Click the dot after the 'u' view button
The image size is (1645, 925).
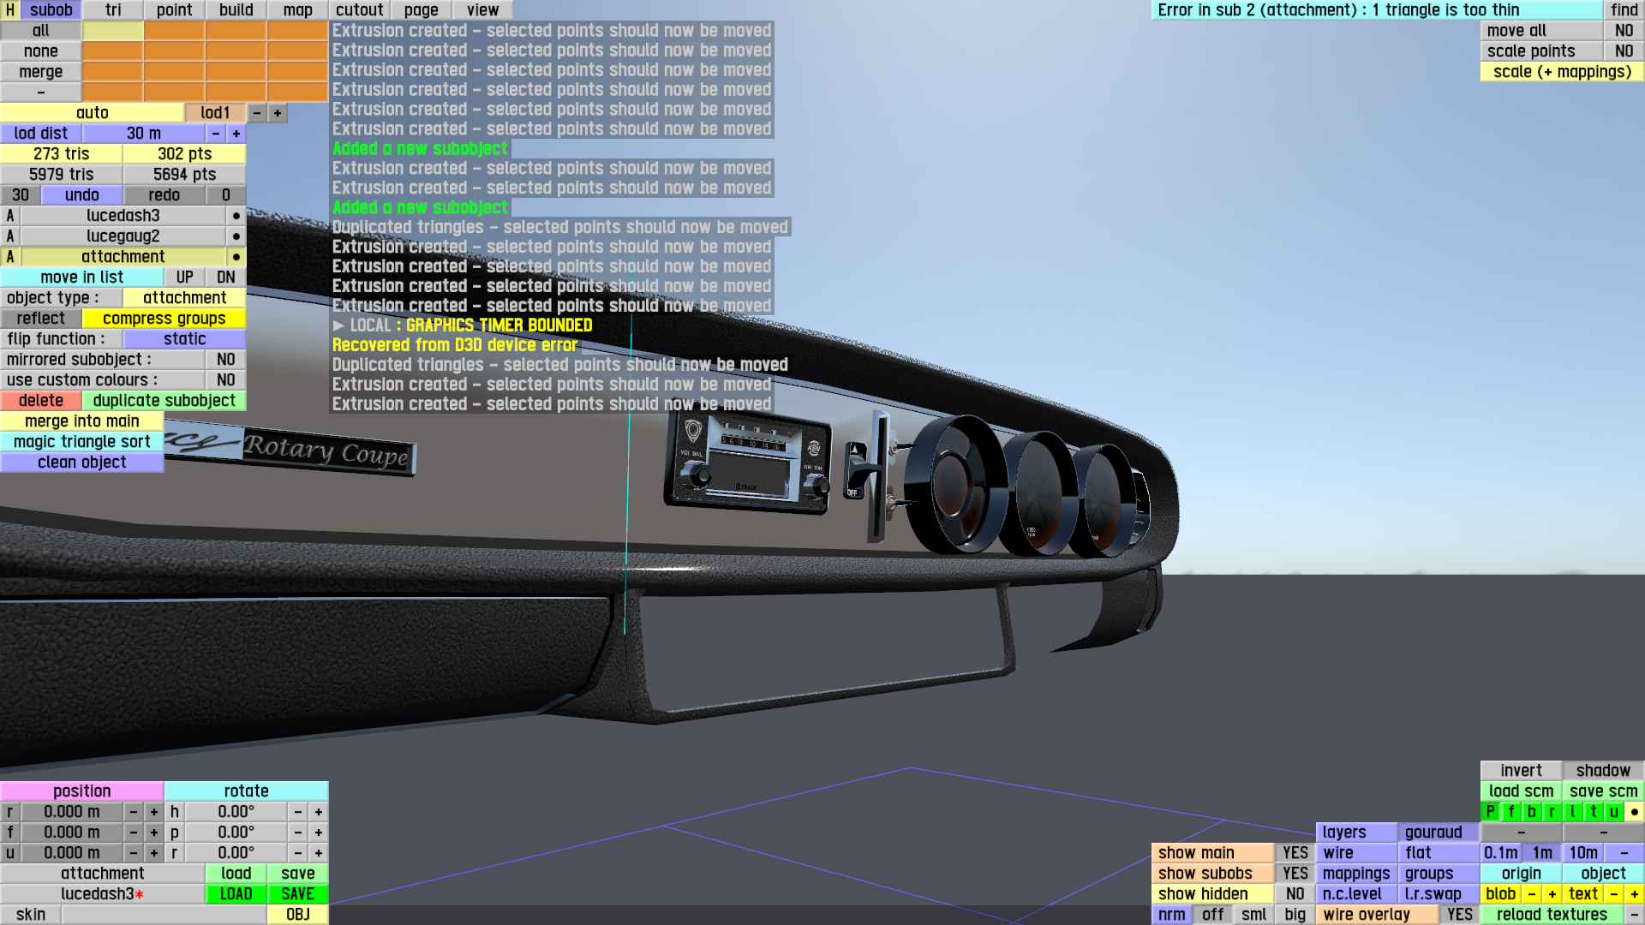1635,812
